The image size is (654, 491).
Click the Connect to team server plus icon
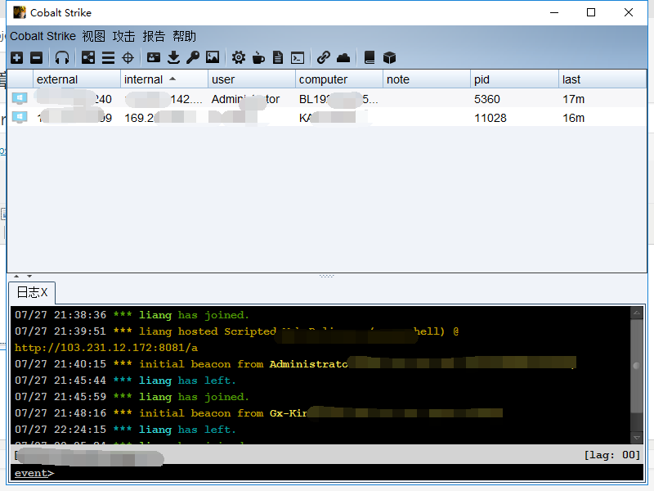(x=16, y=57)
